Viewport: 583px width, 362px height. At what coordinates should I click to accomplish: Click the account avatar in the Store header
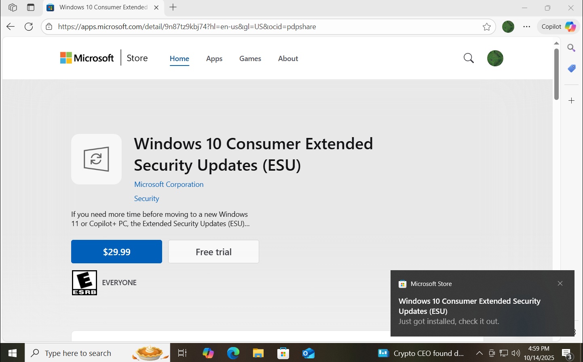point(495,58)
